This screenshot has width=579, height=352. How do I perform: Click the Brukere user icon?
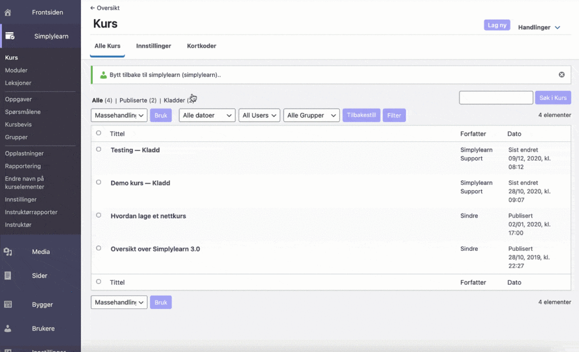point(8,328)
